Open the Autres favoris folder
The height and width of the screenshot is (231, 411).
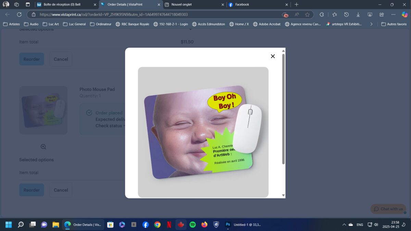coord(394,24)
